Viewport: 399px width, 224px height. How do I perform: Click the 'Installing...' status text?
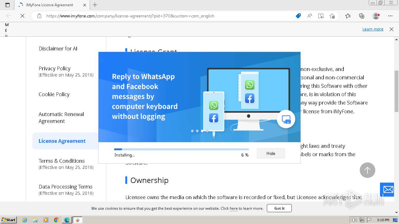click(x=124, y=155)
